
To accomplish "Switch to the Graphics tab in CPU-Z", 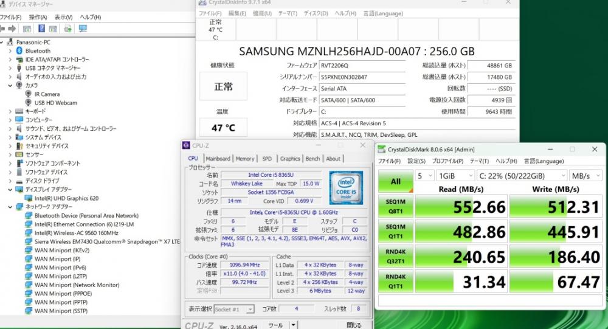I will click(290, 159).
